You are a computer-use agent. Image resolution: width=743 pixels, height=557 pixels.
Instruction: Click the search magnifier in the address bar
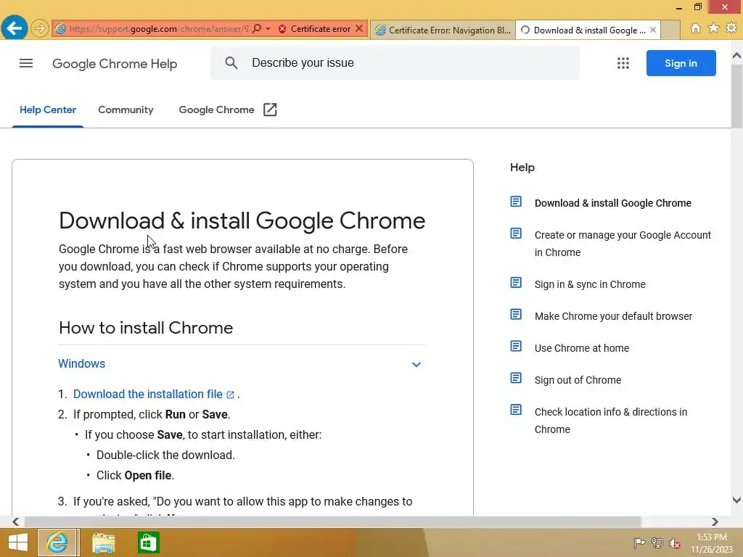(257, 29)
